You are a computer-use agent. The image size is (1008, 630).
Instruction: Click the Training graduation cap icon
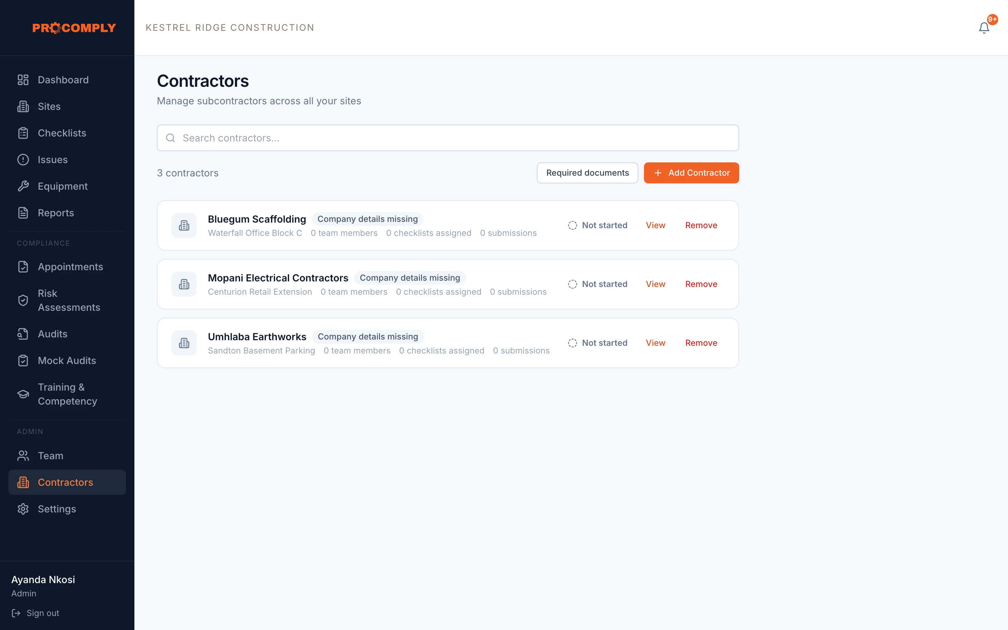point(23,394)
